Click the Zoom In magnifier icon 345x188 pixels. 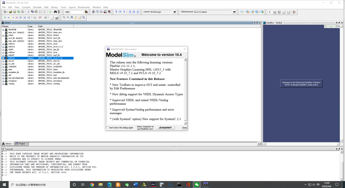[x=64, y=18]
